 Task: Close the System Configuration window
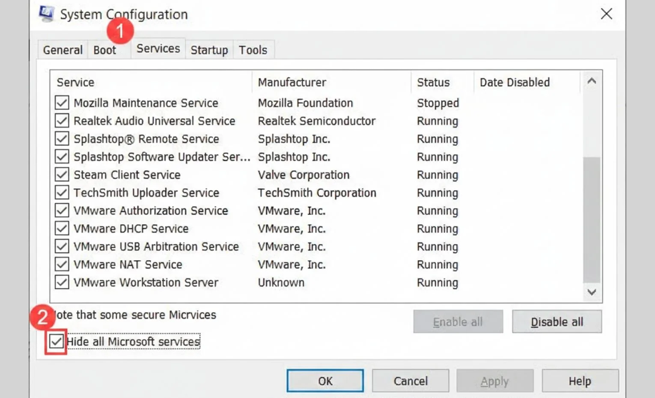click(606, 14)
